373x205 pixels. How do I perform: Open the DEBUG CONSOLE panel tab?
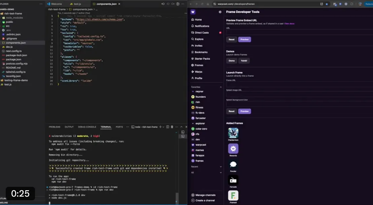[87, 127]
